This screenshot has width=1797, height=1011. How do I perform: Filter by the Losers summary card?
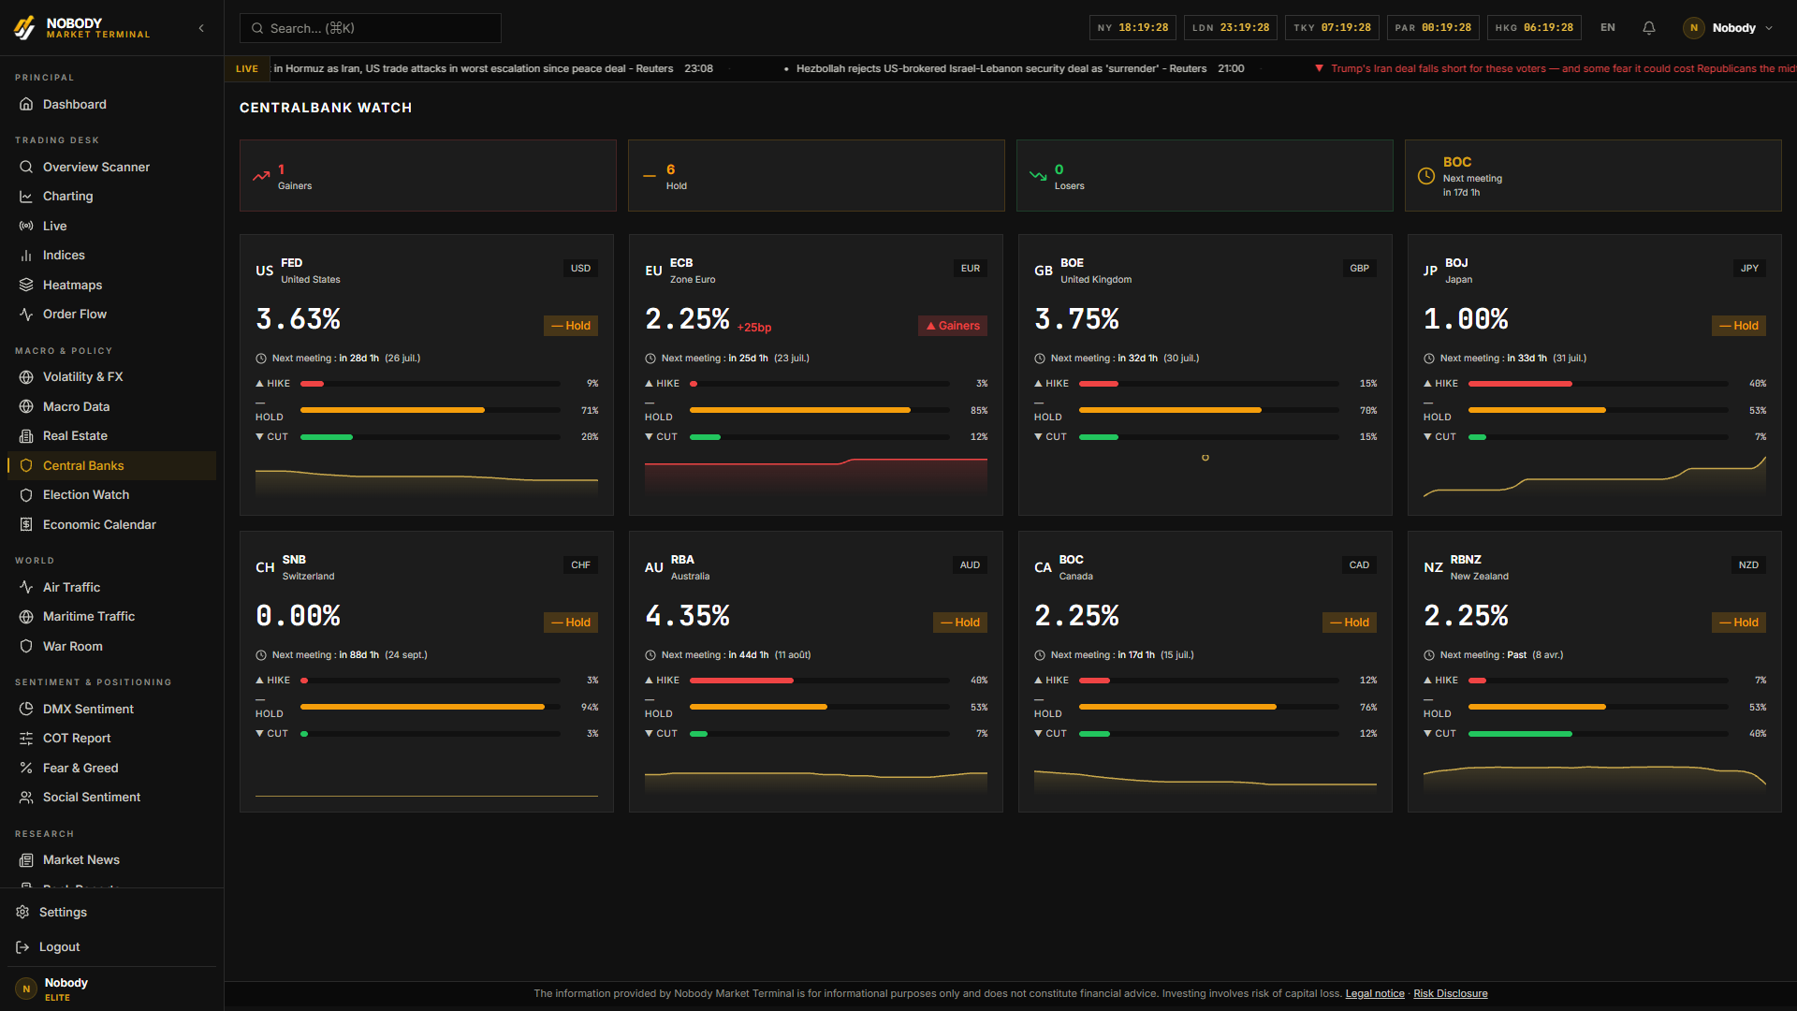(x=1205, y=176)
